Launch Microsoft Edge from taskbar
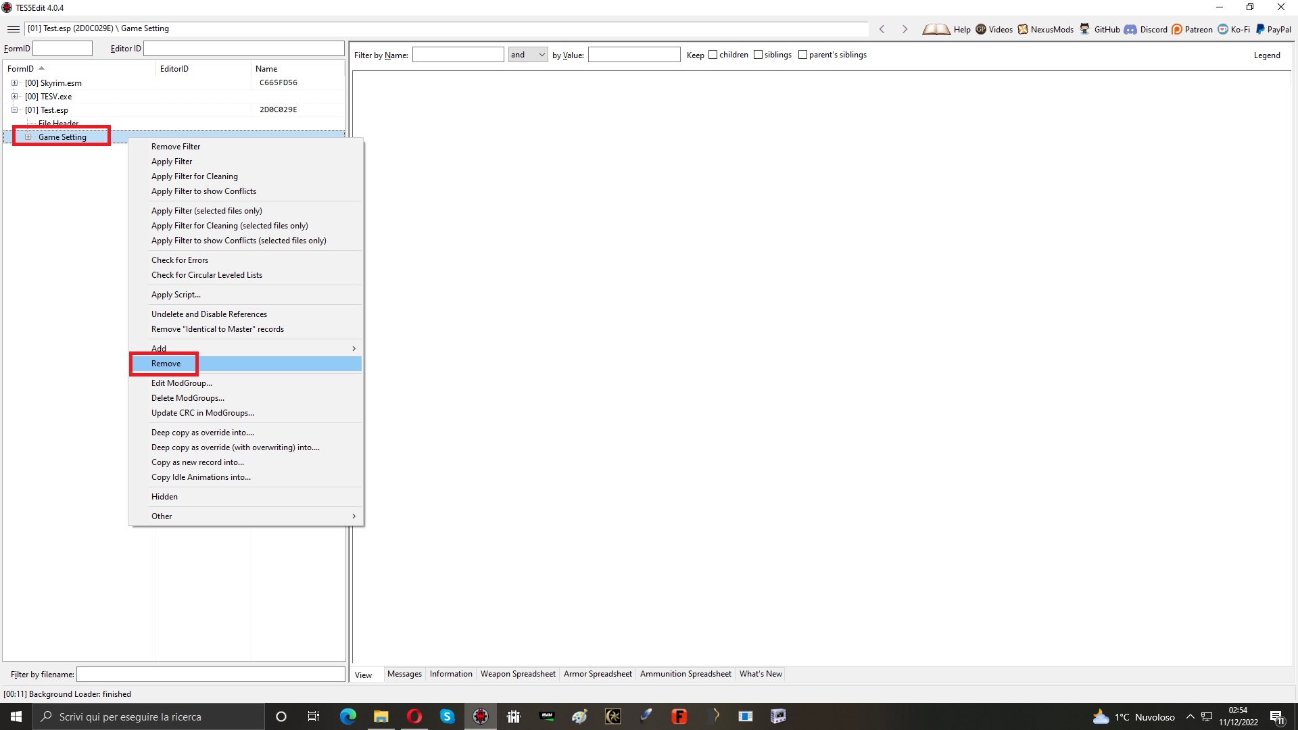1298x730 pixels. (x=347, y=716)
